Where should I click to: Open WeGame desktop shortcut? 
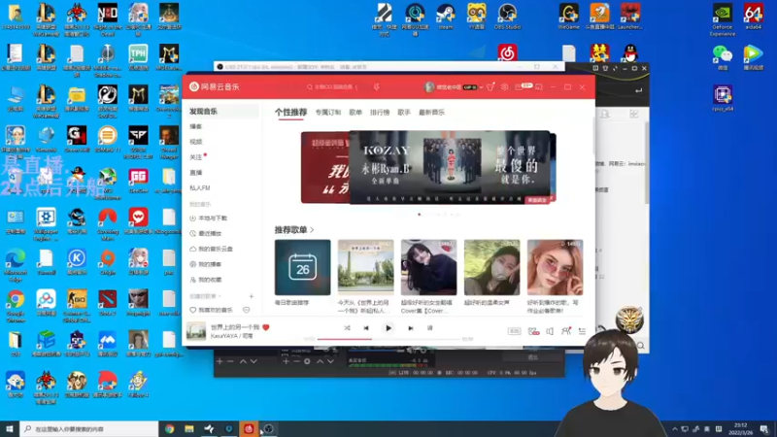tap(568, 17)
